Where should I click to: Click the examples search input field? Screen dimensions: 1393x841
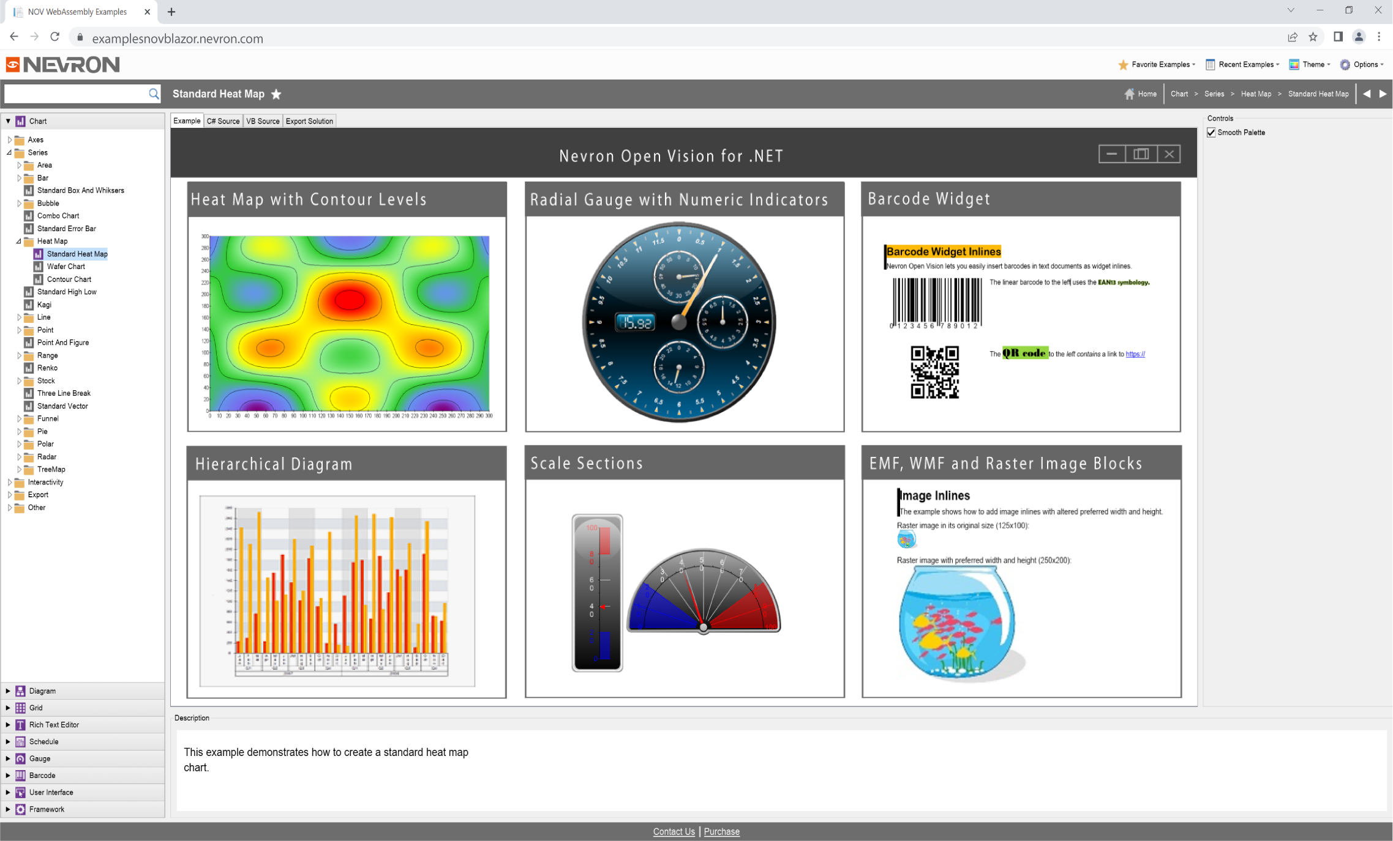click(75, 94)
